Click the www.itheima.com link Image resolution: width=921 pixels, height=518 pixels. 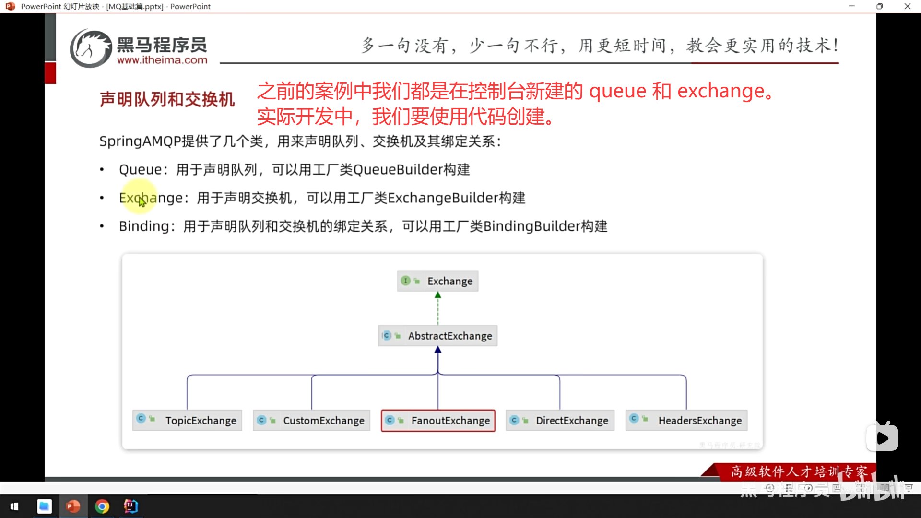coord(162,60)
